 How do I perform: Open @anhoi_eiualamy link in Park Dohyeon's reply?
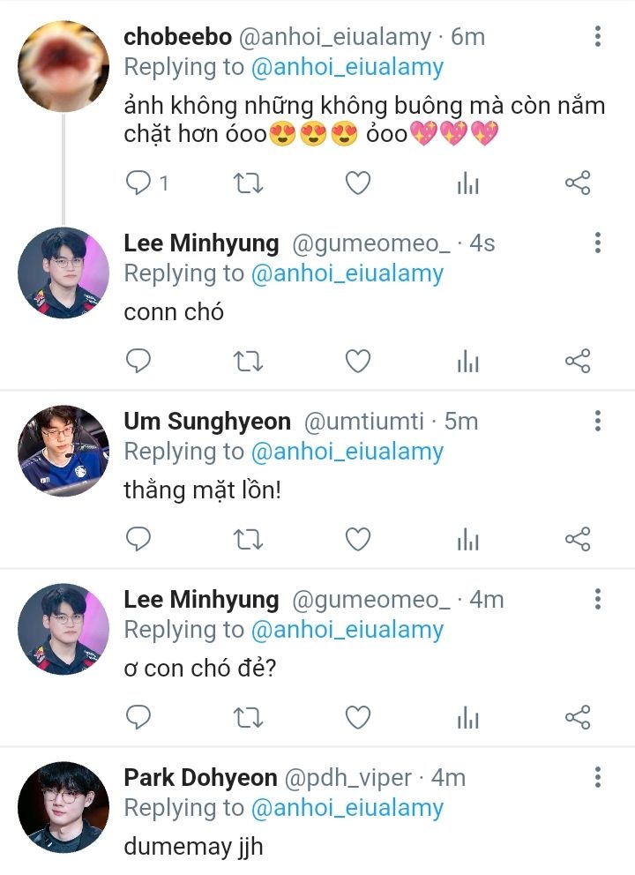(x=347, y=808)
